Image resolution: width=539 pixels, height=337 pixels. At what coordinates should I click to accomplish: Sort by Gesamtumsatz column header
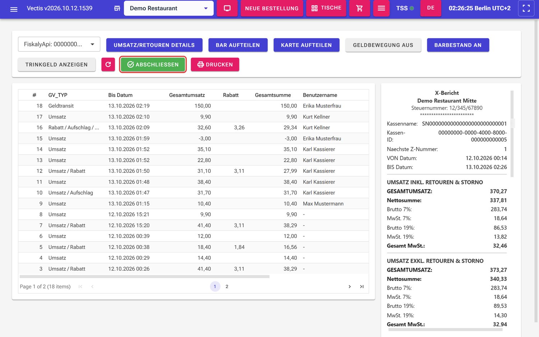coord(187,95)
